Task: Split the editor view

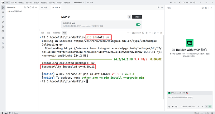Action: (159, 7)
